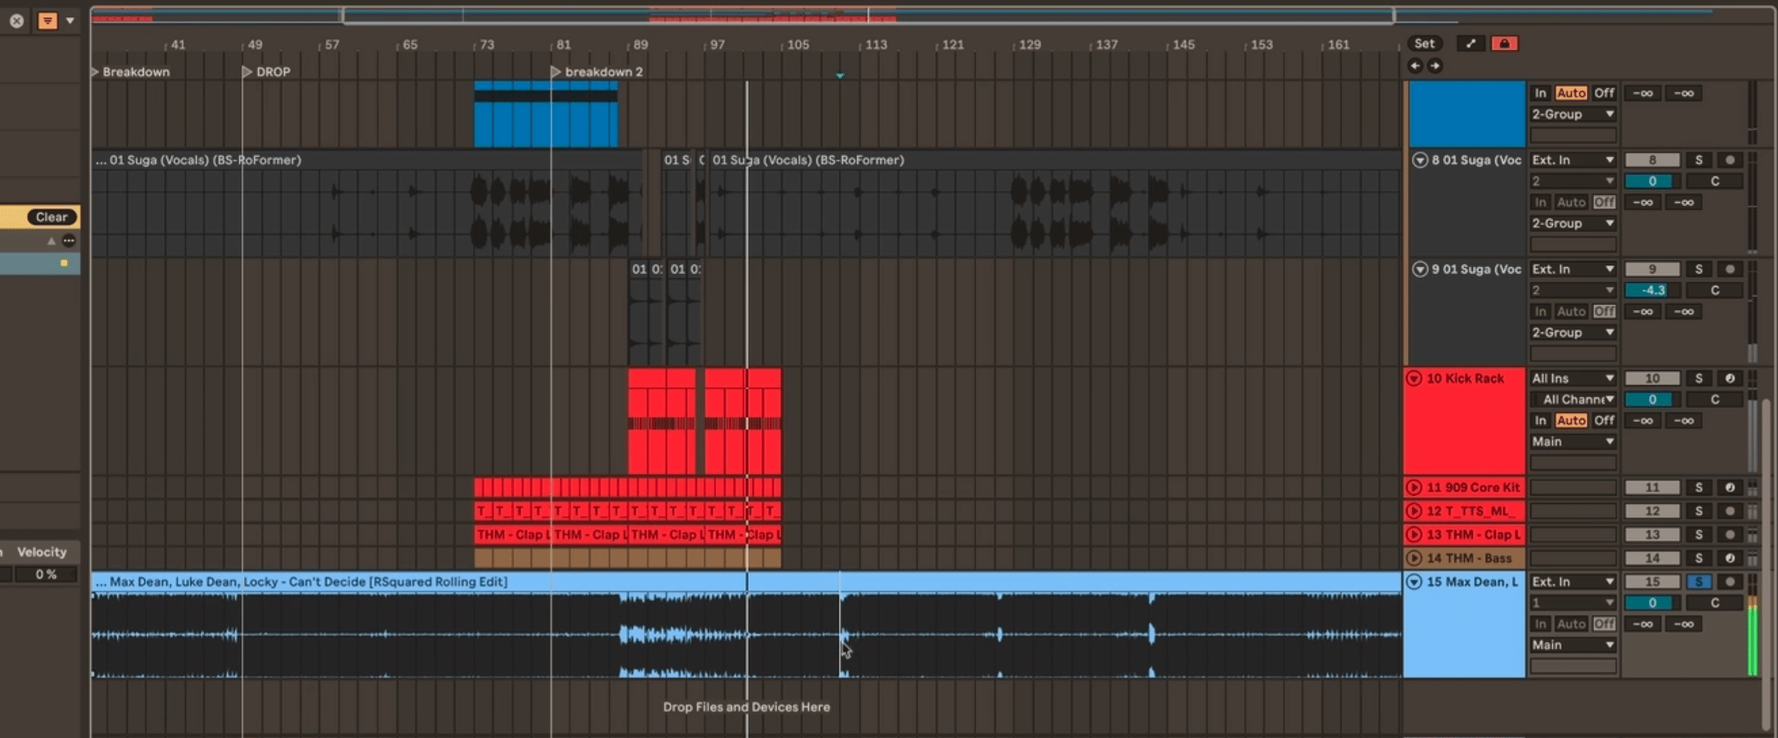This screenshot has height=738, width=1778.
Task: Click the breakdown 2 locator marker
Action: tap(555, 71)
